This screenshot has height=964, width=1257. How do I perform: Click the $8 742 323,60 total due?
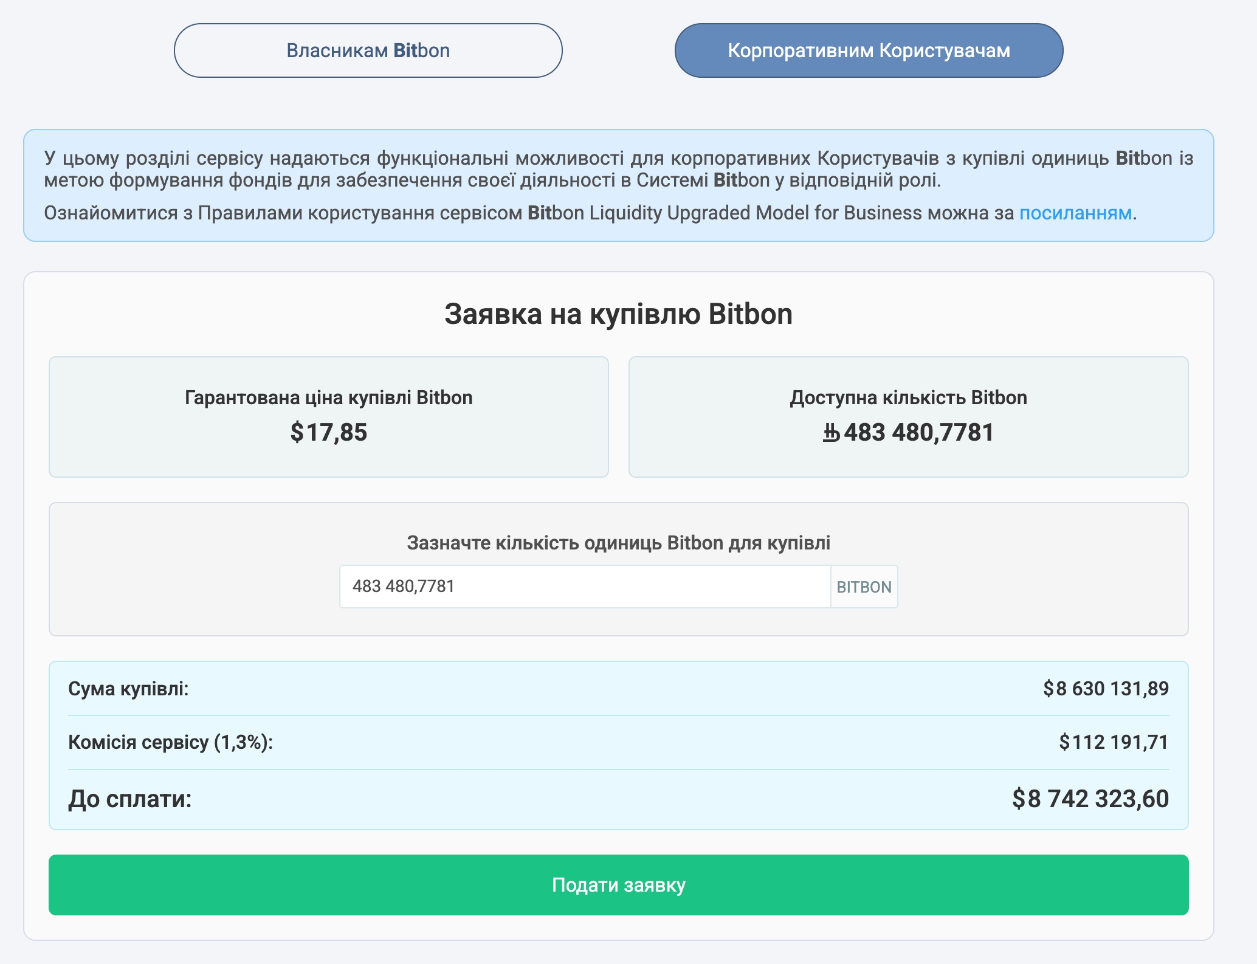tap(1090, 799)
